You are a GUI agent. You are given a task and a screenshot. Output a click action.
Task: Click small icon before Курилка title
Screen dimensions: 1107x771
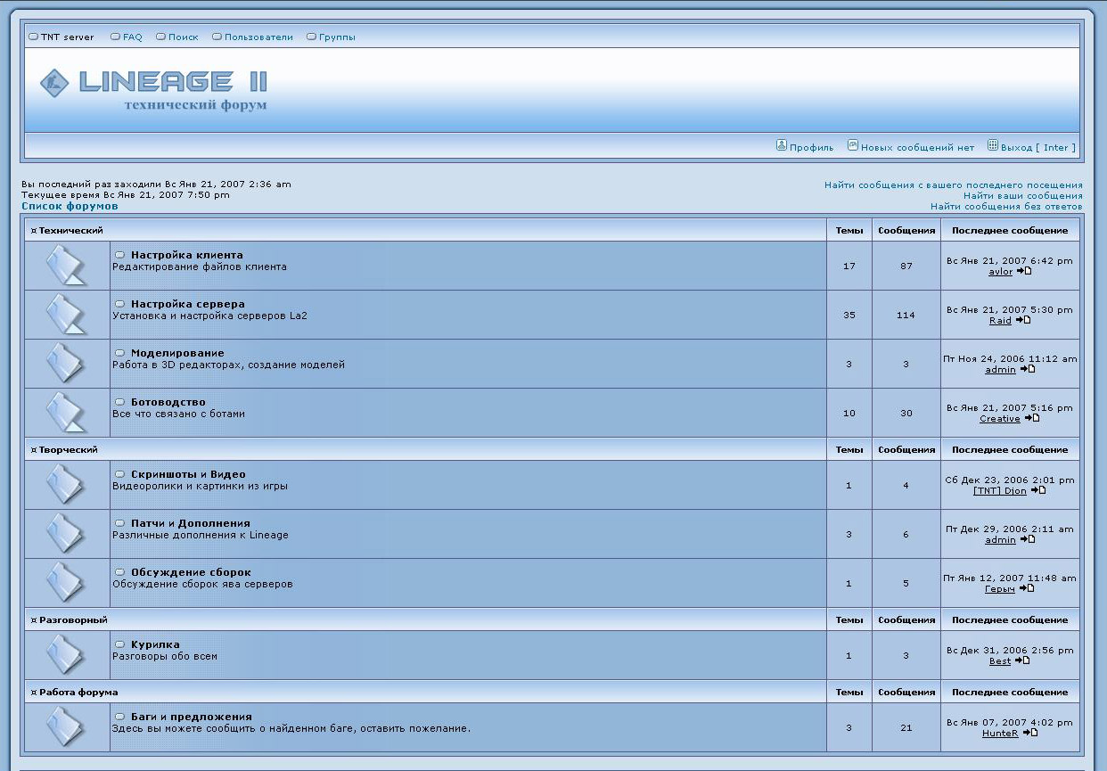pyautogui.click(x=120, y=644)
